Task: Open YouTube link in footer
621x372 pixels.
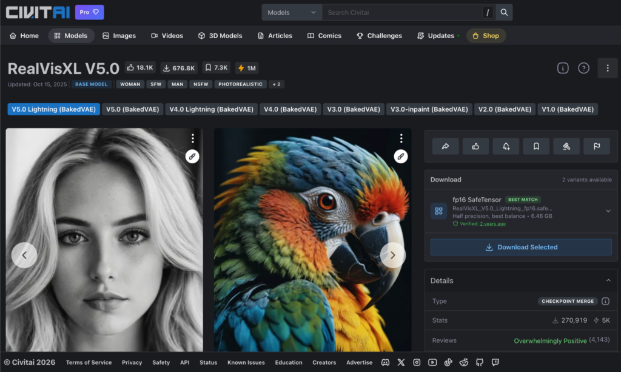Action: point(432,362)
